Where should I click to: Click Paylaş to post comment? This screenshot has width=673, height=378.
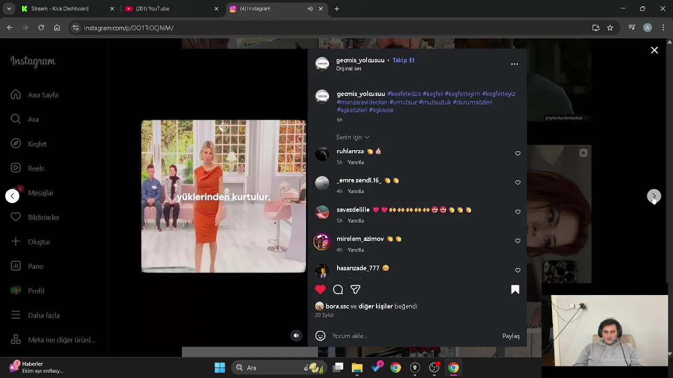tap(511, 336)
